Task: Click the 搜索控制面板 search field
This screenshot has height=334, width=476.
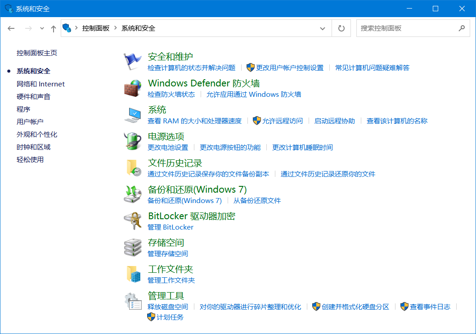Action: tap(407, 28)
